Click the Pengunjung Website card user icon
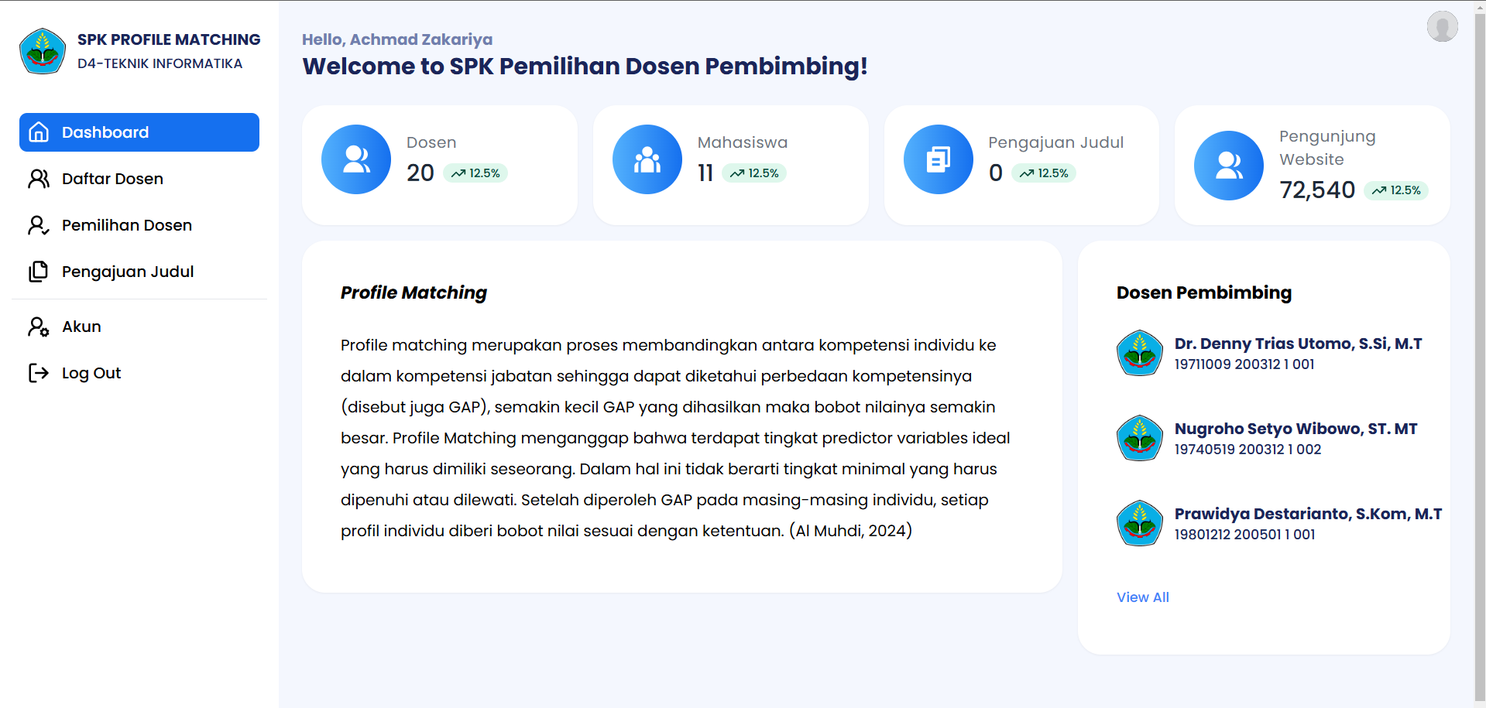 tap(1229, 166)
